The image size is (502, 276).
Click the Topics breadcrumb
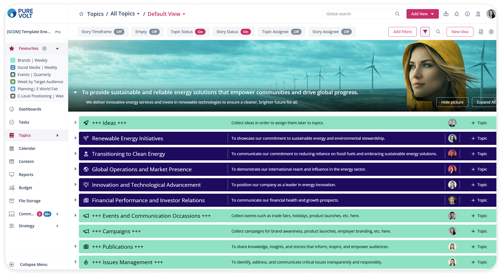95,14
